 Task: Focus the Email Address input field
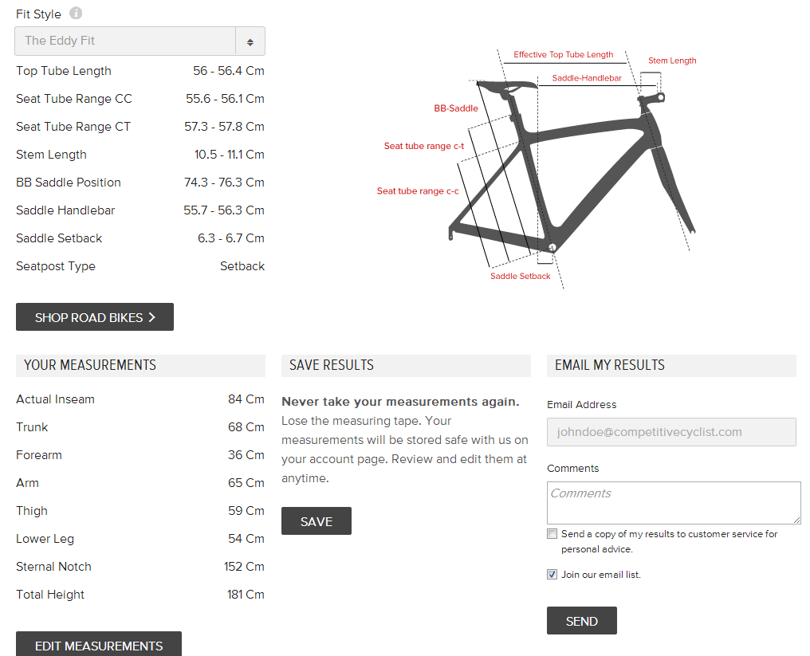point(671,432)
